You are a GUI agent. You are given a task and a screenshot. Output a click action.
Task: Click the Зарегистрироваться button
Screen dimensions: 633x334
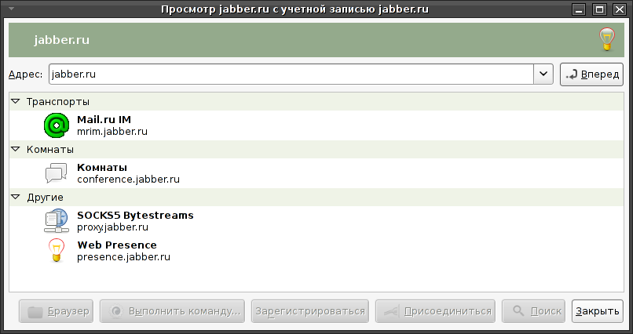[310, 311]
